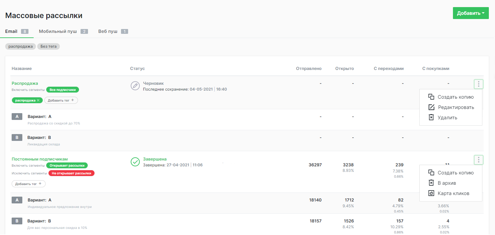Open the Постоянным подписчикам campaign link
The width and height of the screenshot is (495, 235).
tap(40, 159)
